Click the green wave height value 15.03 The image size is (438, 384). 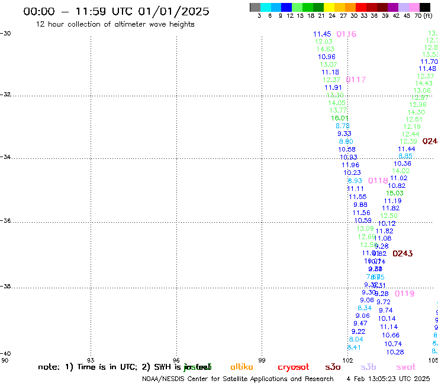tap(395, 193)
